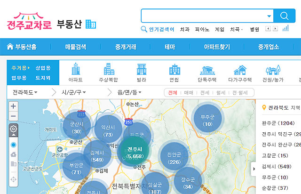Select 무주군 (10) in region list
This screenshot has width=301, height=194.
pyautogui.click(x=275, y=177)
